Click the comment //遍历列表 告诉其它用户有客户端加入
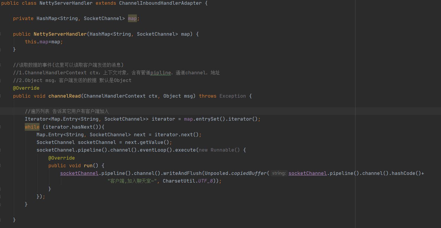 coord(67,111)
